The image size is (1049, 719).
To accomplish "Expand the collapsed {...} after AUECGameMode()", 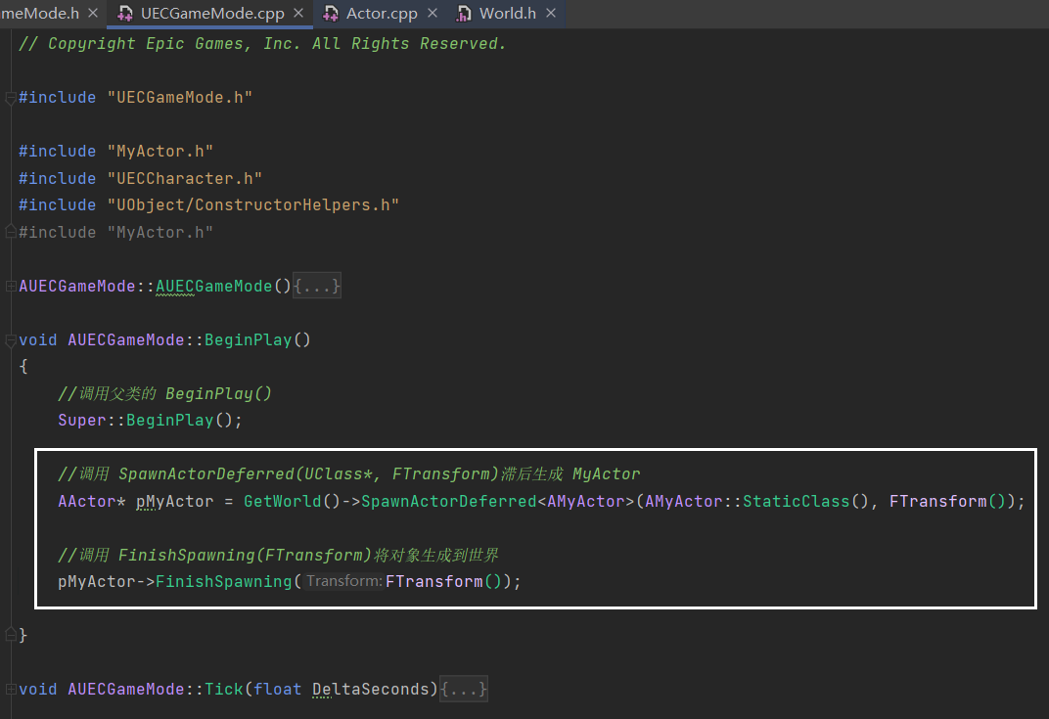I will (x=317, y=287).
